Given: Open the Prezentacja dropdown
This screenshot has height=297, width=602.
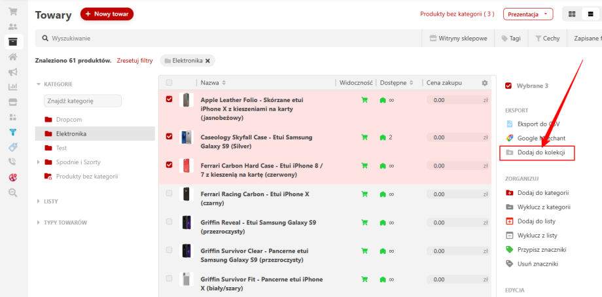Looking at the screenshot, I should (x=527, y=14).
